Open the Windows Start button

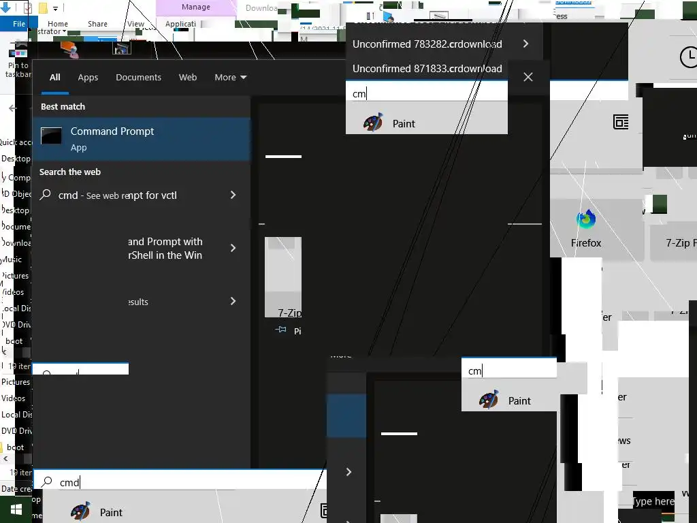point(16,510)
